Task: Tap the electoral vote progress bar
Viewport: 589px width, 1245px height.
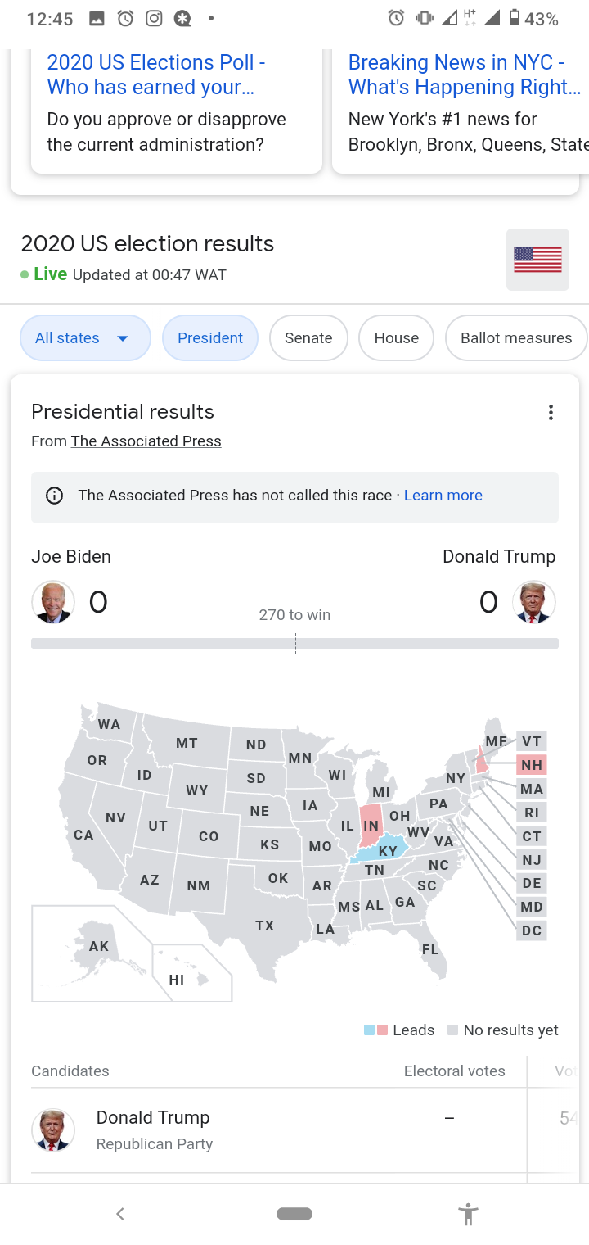Action: point(294,644)
